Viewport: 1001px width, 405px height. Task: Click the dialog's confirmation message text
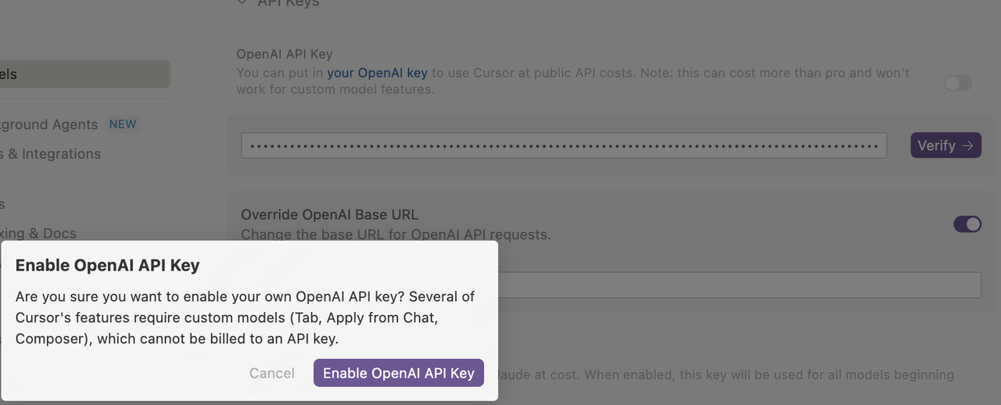(x=245, y=317)
